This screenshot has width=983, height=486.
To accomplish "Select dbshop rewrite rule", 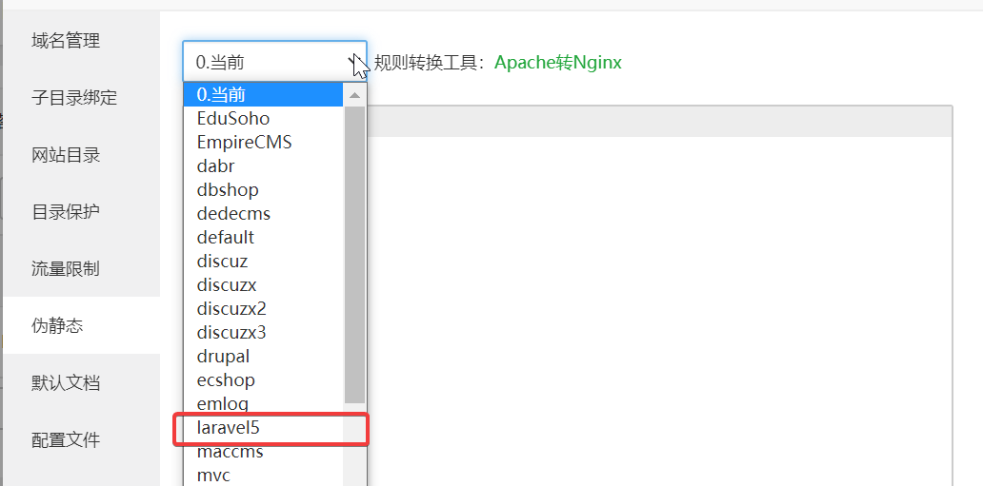I will (263, 190).
